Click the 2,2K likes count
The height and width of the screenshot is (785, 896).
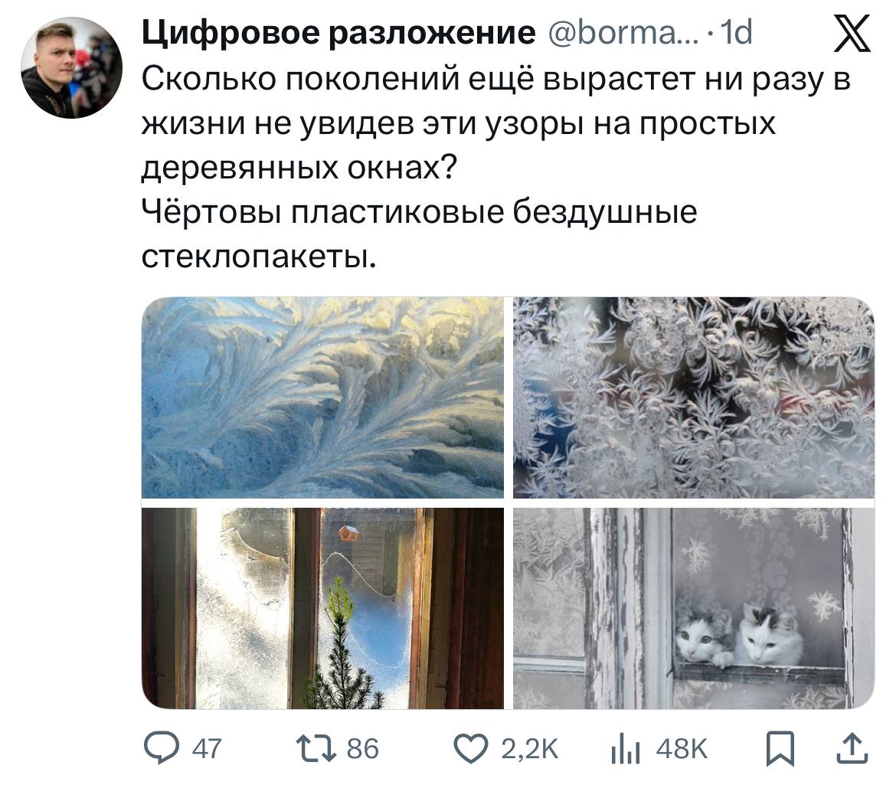coord(529,749)
